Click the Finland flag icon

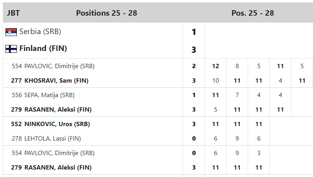(x=11, y=49)
